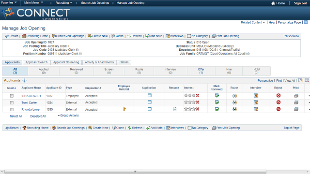310x174 pixels.
Task: Mark Tomi Carter as reviewed
Action: [x=217, y=102]
